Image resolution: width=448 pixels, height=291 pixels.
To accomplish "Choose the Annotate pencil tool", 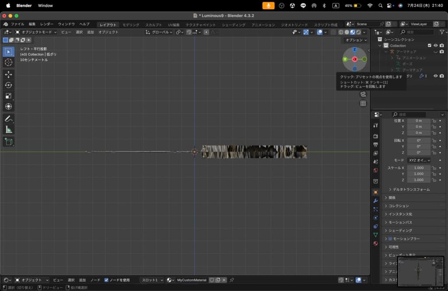I will click(x=8, y=119).
